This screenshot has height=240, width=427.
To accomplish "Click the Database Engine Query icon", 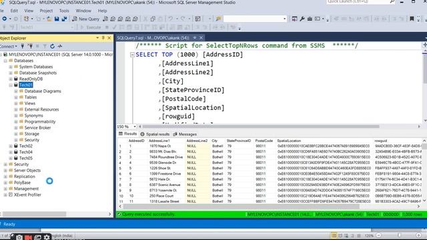I will (105, 19).
